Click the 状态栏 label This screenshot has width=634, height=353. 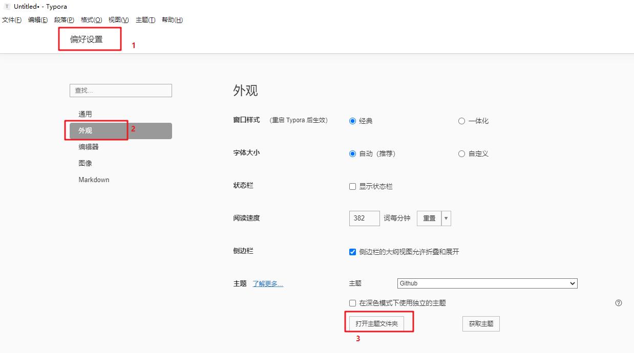pos(243,185)
